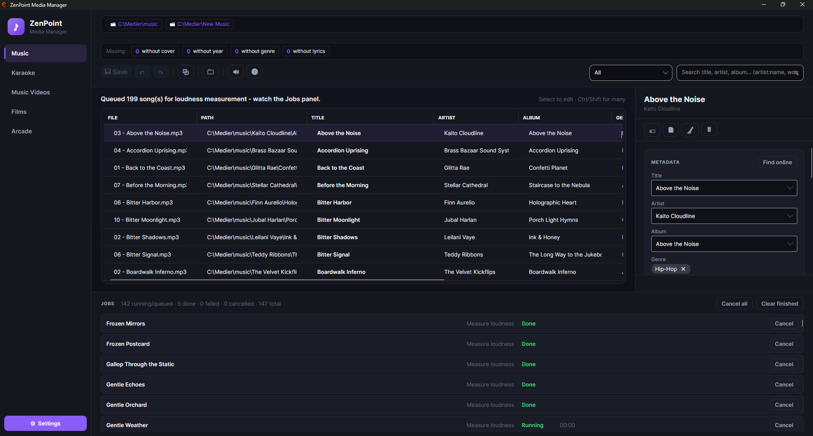Open the Karaoke section
This screenshot has height=436, width=813.
(45, 73)
